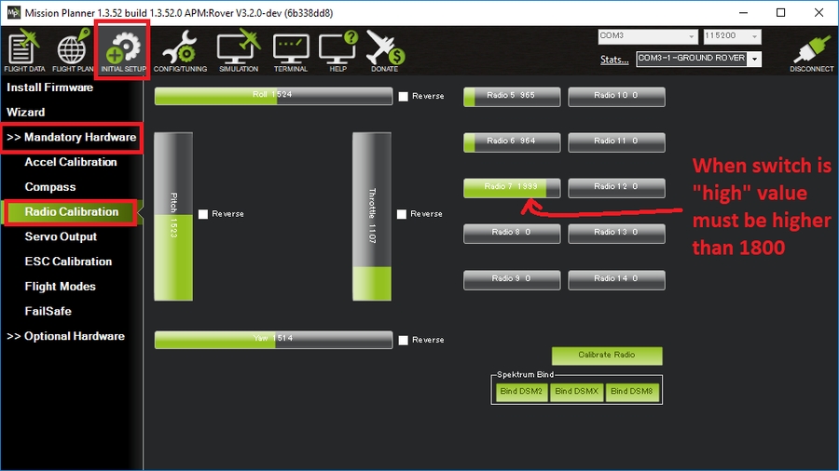Click the Help icon
The image size is (839, 471).
[x=337, y=49]
